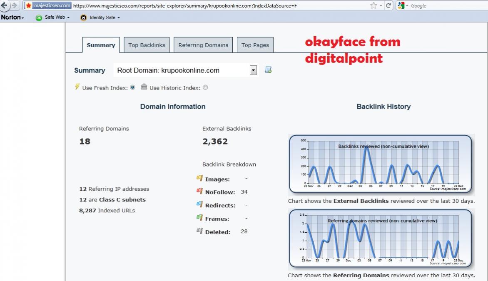Image resolution: width=488 pixels, height=281 pixels.
Task: Click the blue flag beside Redirects
Action: coord(199,204)
